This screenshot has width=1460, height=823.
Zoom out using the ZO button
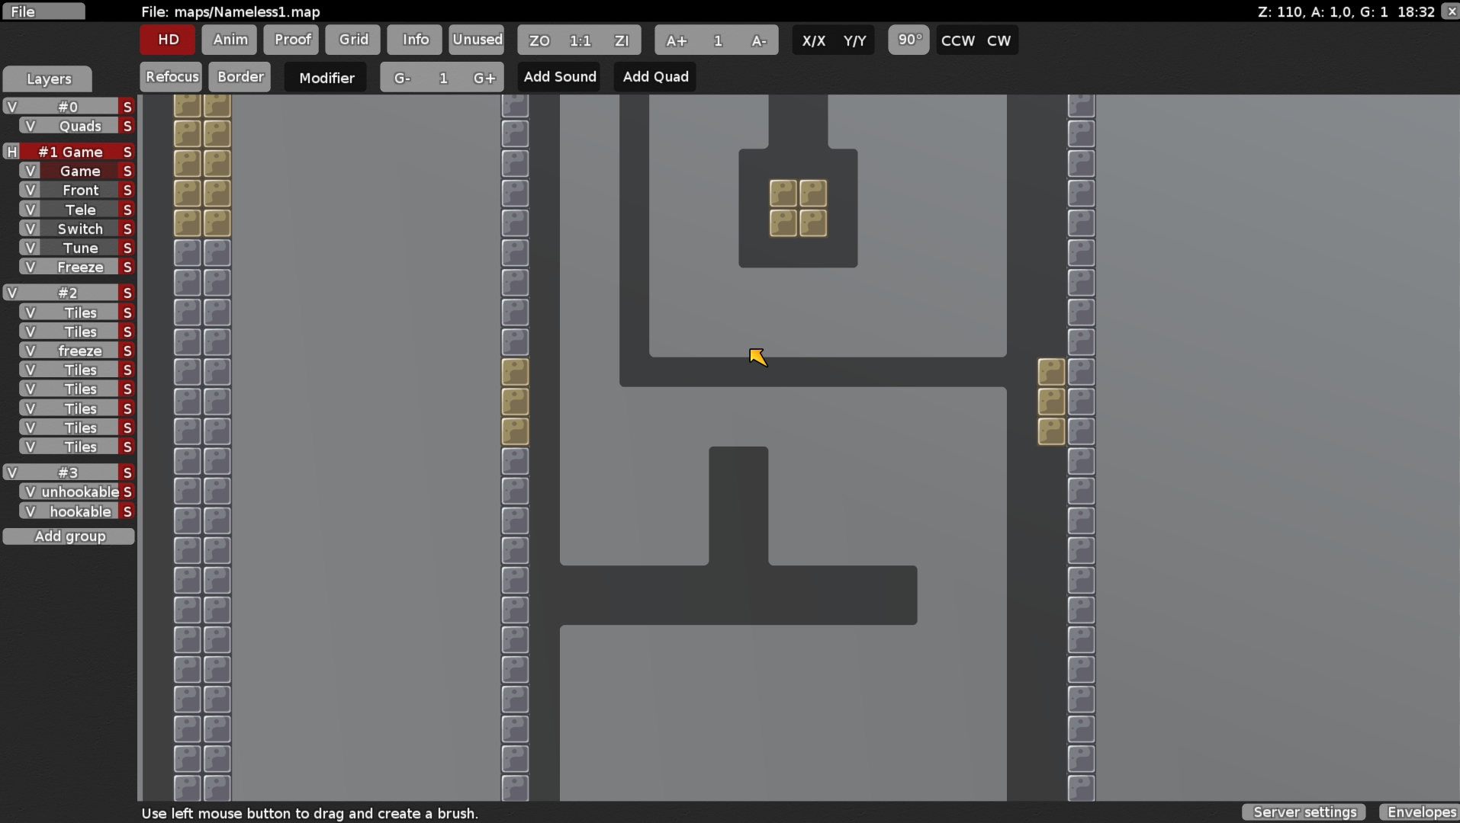(x=538, y=40)
